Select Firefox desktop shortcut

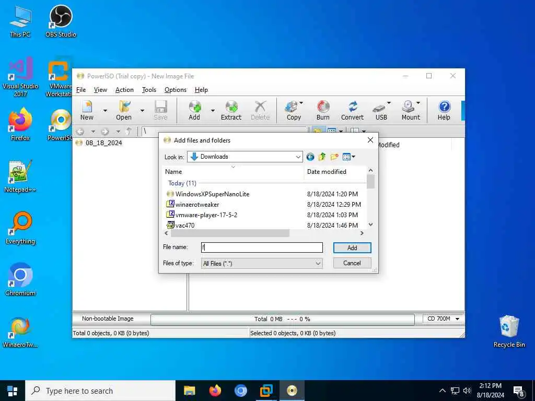[20, 124]
